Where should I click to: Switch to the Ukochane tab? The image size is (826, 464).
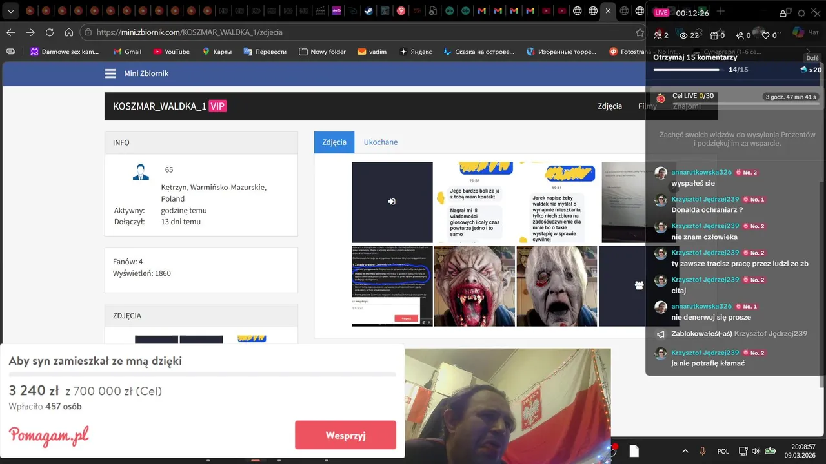tap(381, 142)
